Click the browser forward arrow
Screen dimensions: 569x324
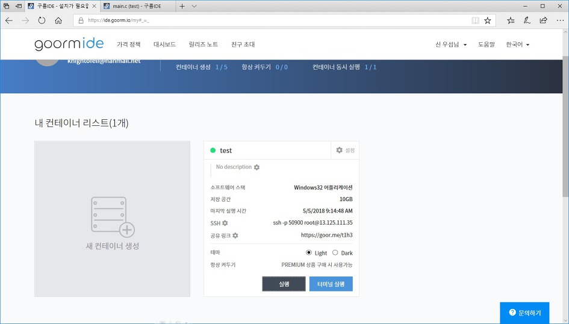click(x=25, y=20)
